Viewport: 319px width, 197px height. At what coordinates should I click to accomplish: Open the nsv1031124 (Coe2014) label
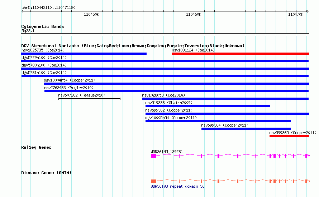click(x=193, y=50)
